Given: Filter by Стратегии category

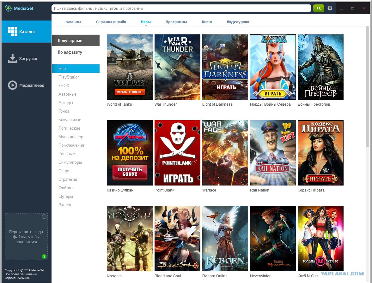Looking at the screenshot, I should (68, 180).
